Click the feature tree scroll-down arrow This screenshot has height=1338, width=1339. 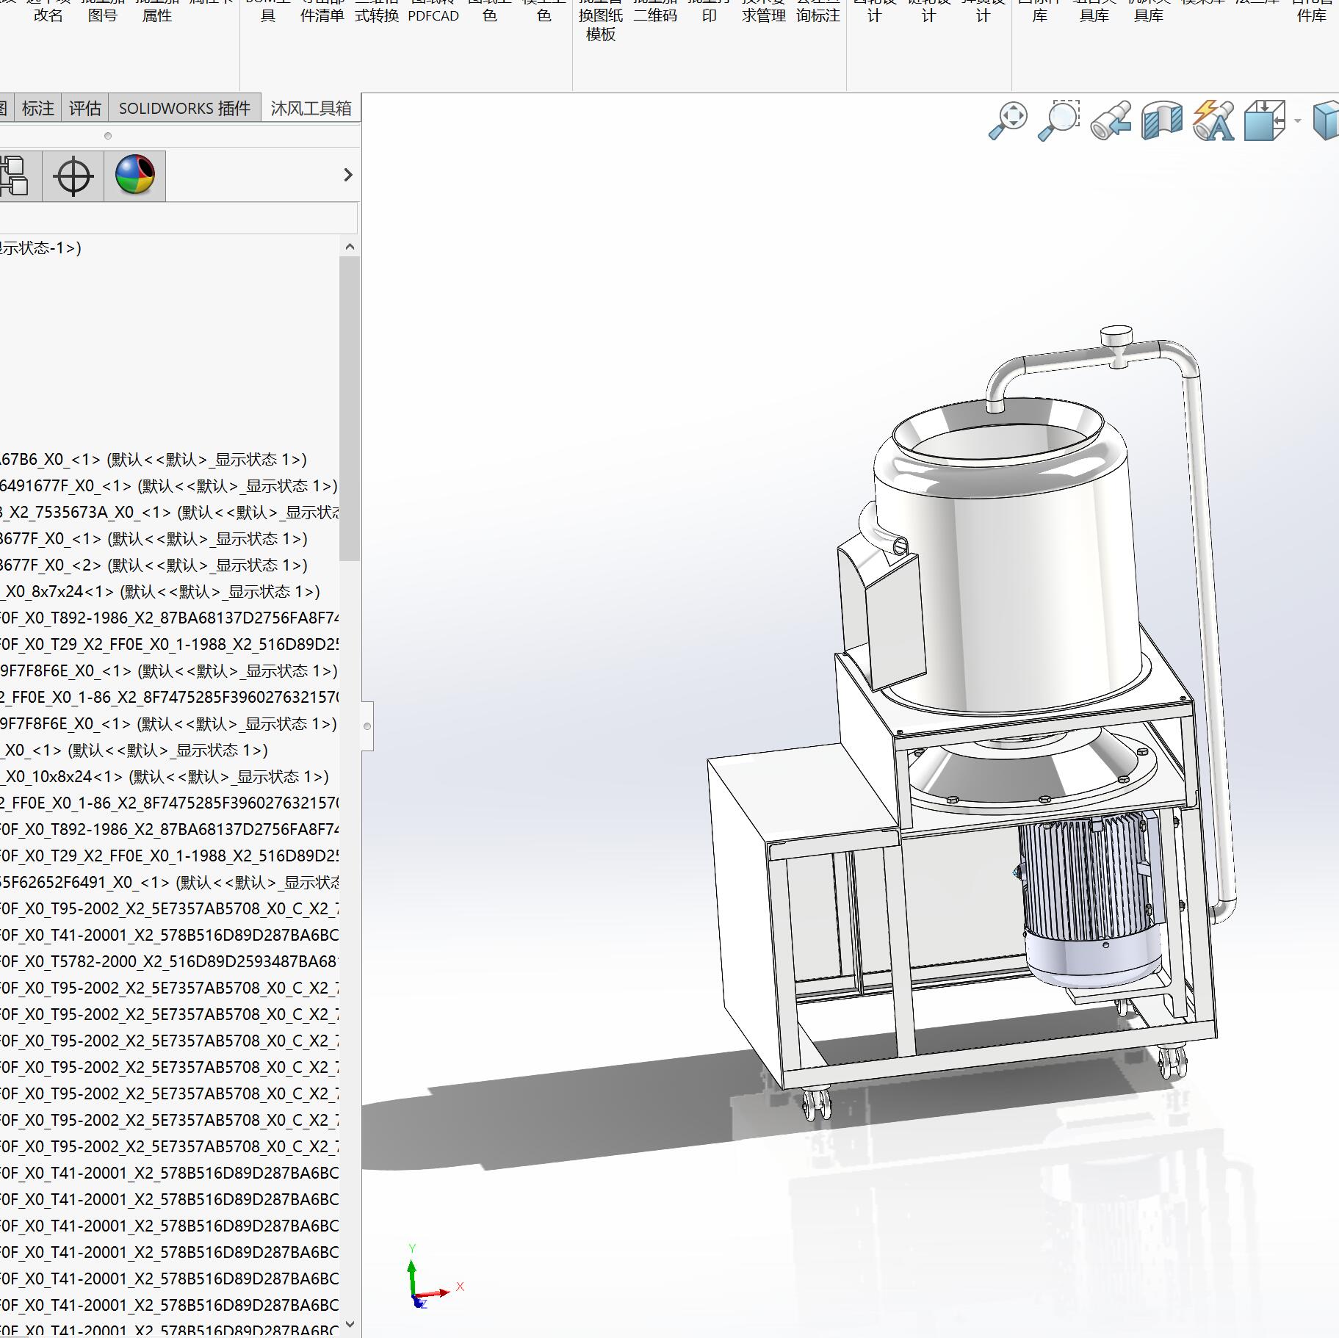tap(350, 1324)
